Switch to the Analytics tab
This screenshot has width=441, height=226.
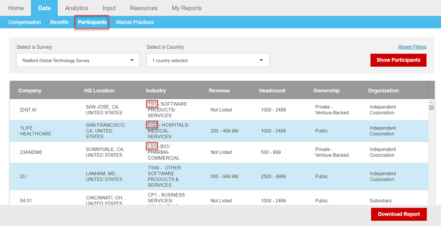click(76, 8)
